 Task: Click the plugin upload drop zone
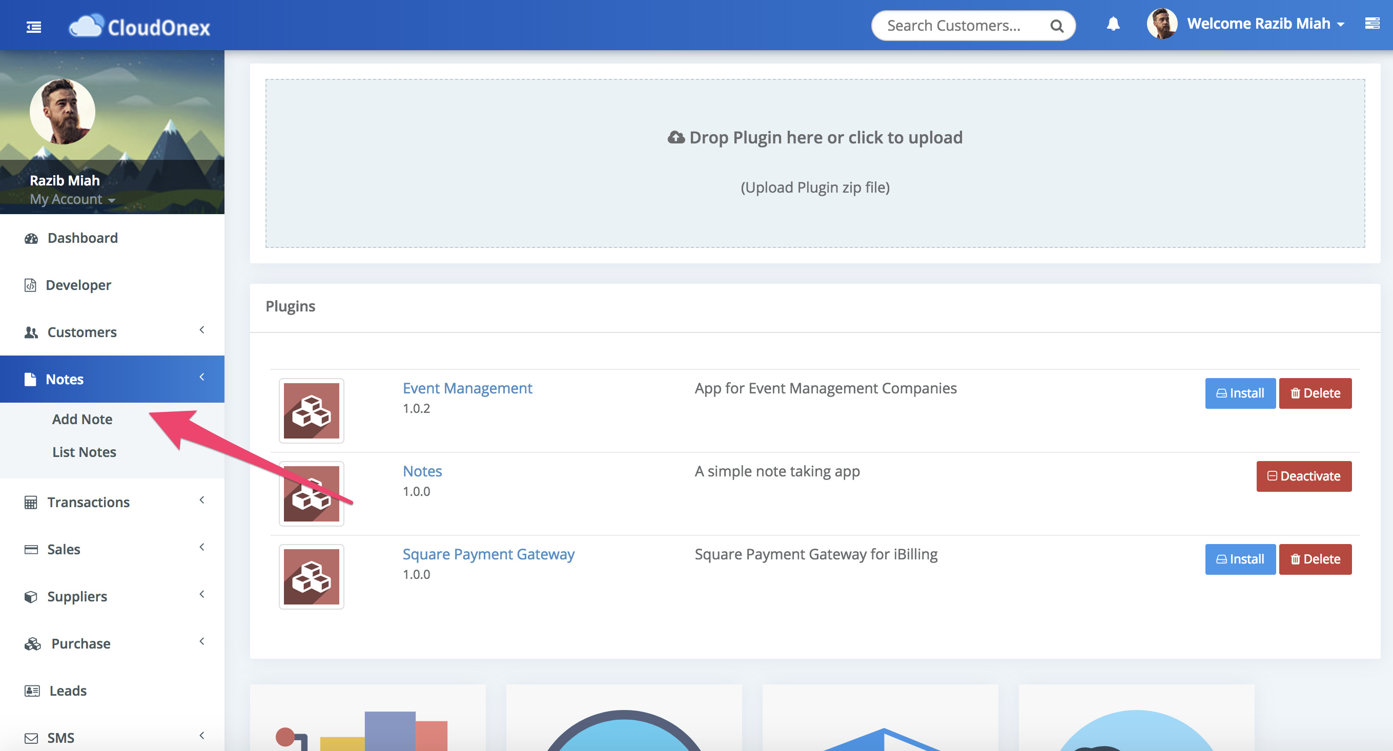pos(815,163)
